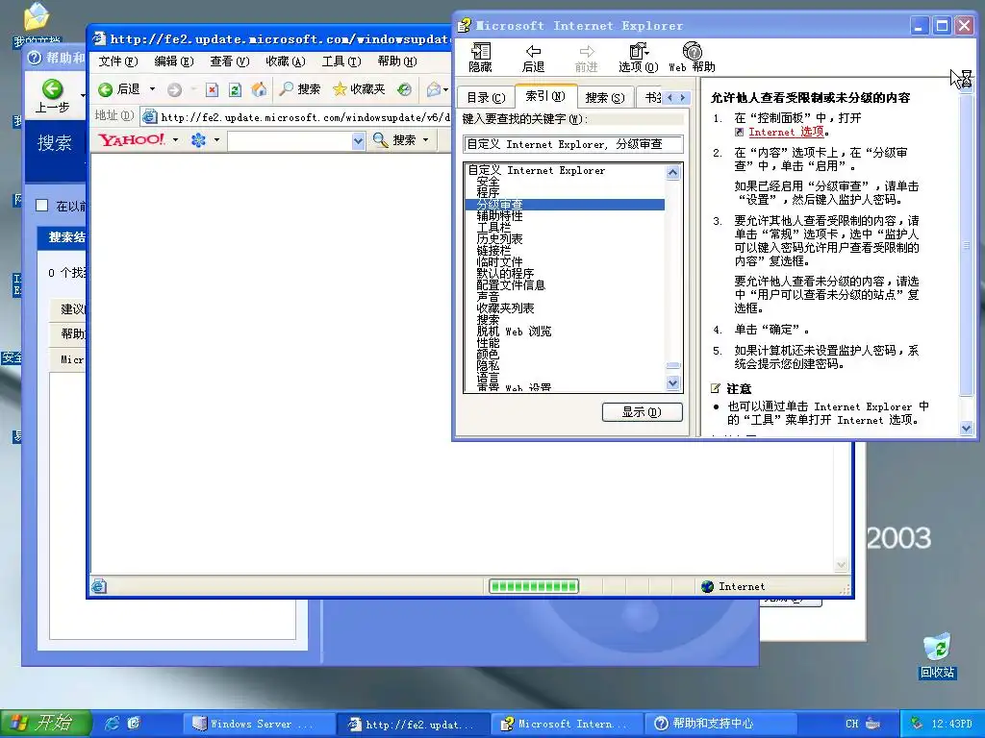Open the 文件(F) menu in IE
Viewport: 985px width, 738px height.
click(x=118, y=61)
